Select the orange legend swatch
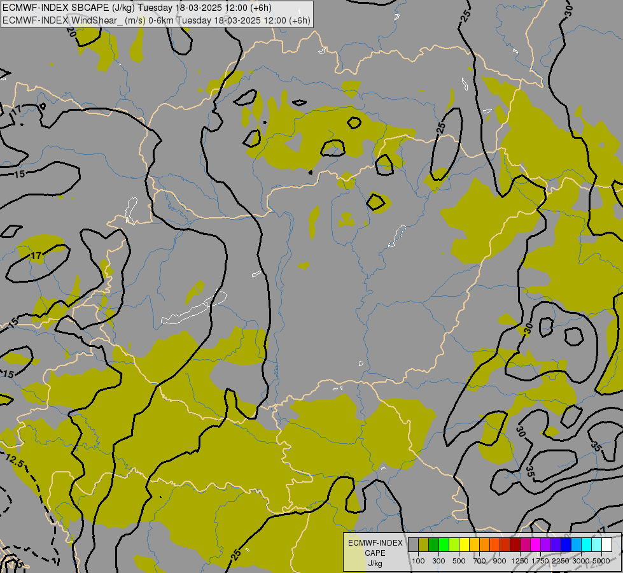Image resolution: width=623 pixels, height=573 pixels. tap(484, 544)
